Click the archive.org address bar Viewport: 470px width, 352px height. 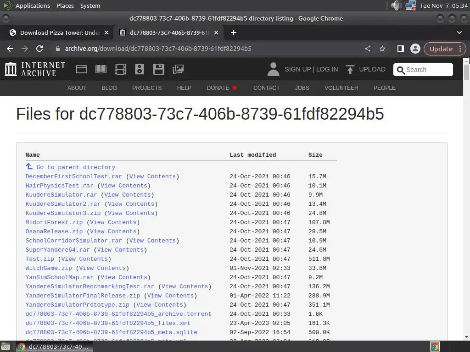point(207,49)
